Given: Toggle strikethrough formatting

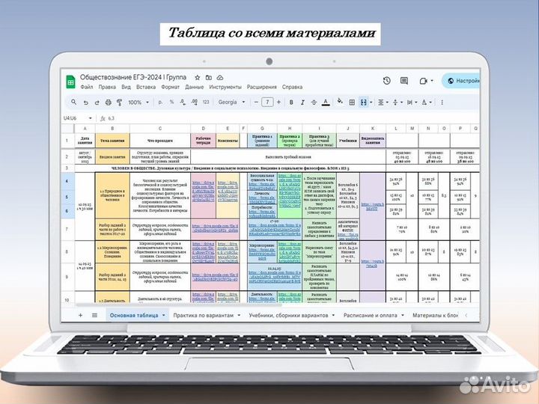Looking at the screenshot, I should click(314, 102).
